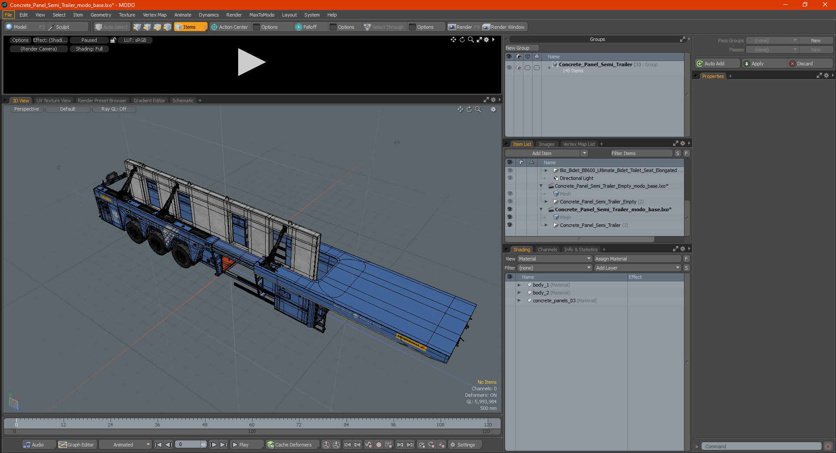The image size is (836, 453).
Task: Open 3D viewport gear settings
Action: (493, 109)
